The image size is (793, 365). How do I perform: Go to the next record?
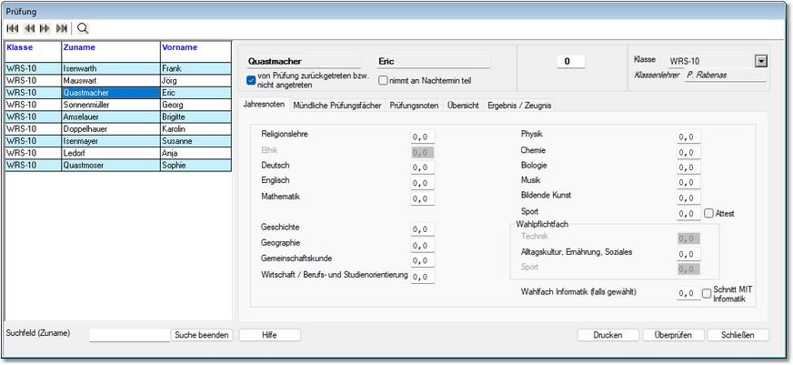point(45,28)
